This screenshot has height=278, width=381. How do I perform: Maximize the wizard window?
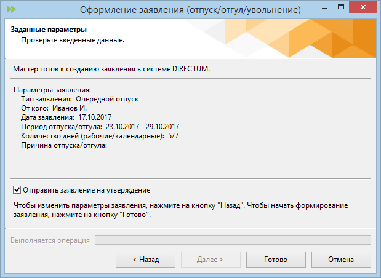click(341, 7)
